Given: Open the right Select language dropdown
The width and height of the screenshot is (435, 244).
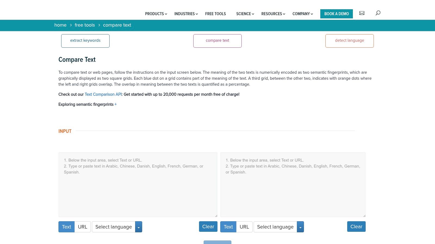Looking at the screenshot, I should [275, 227].
